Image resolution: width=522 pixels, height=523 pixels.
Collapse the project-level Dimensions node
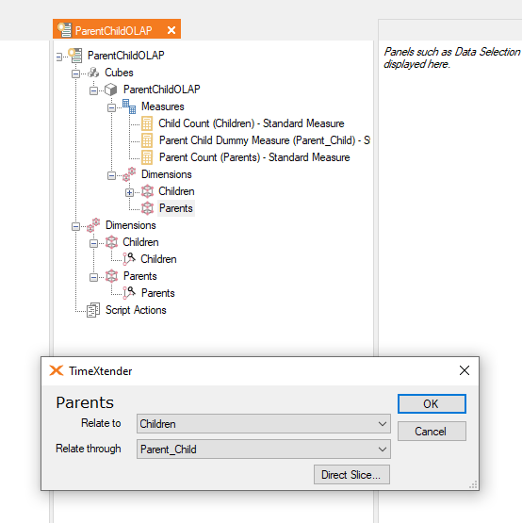click(x=75, y=227)
